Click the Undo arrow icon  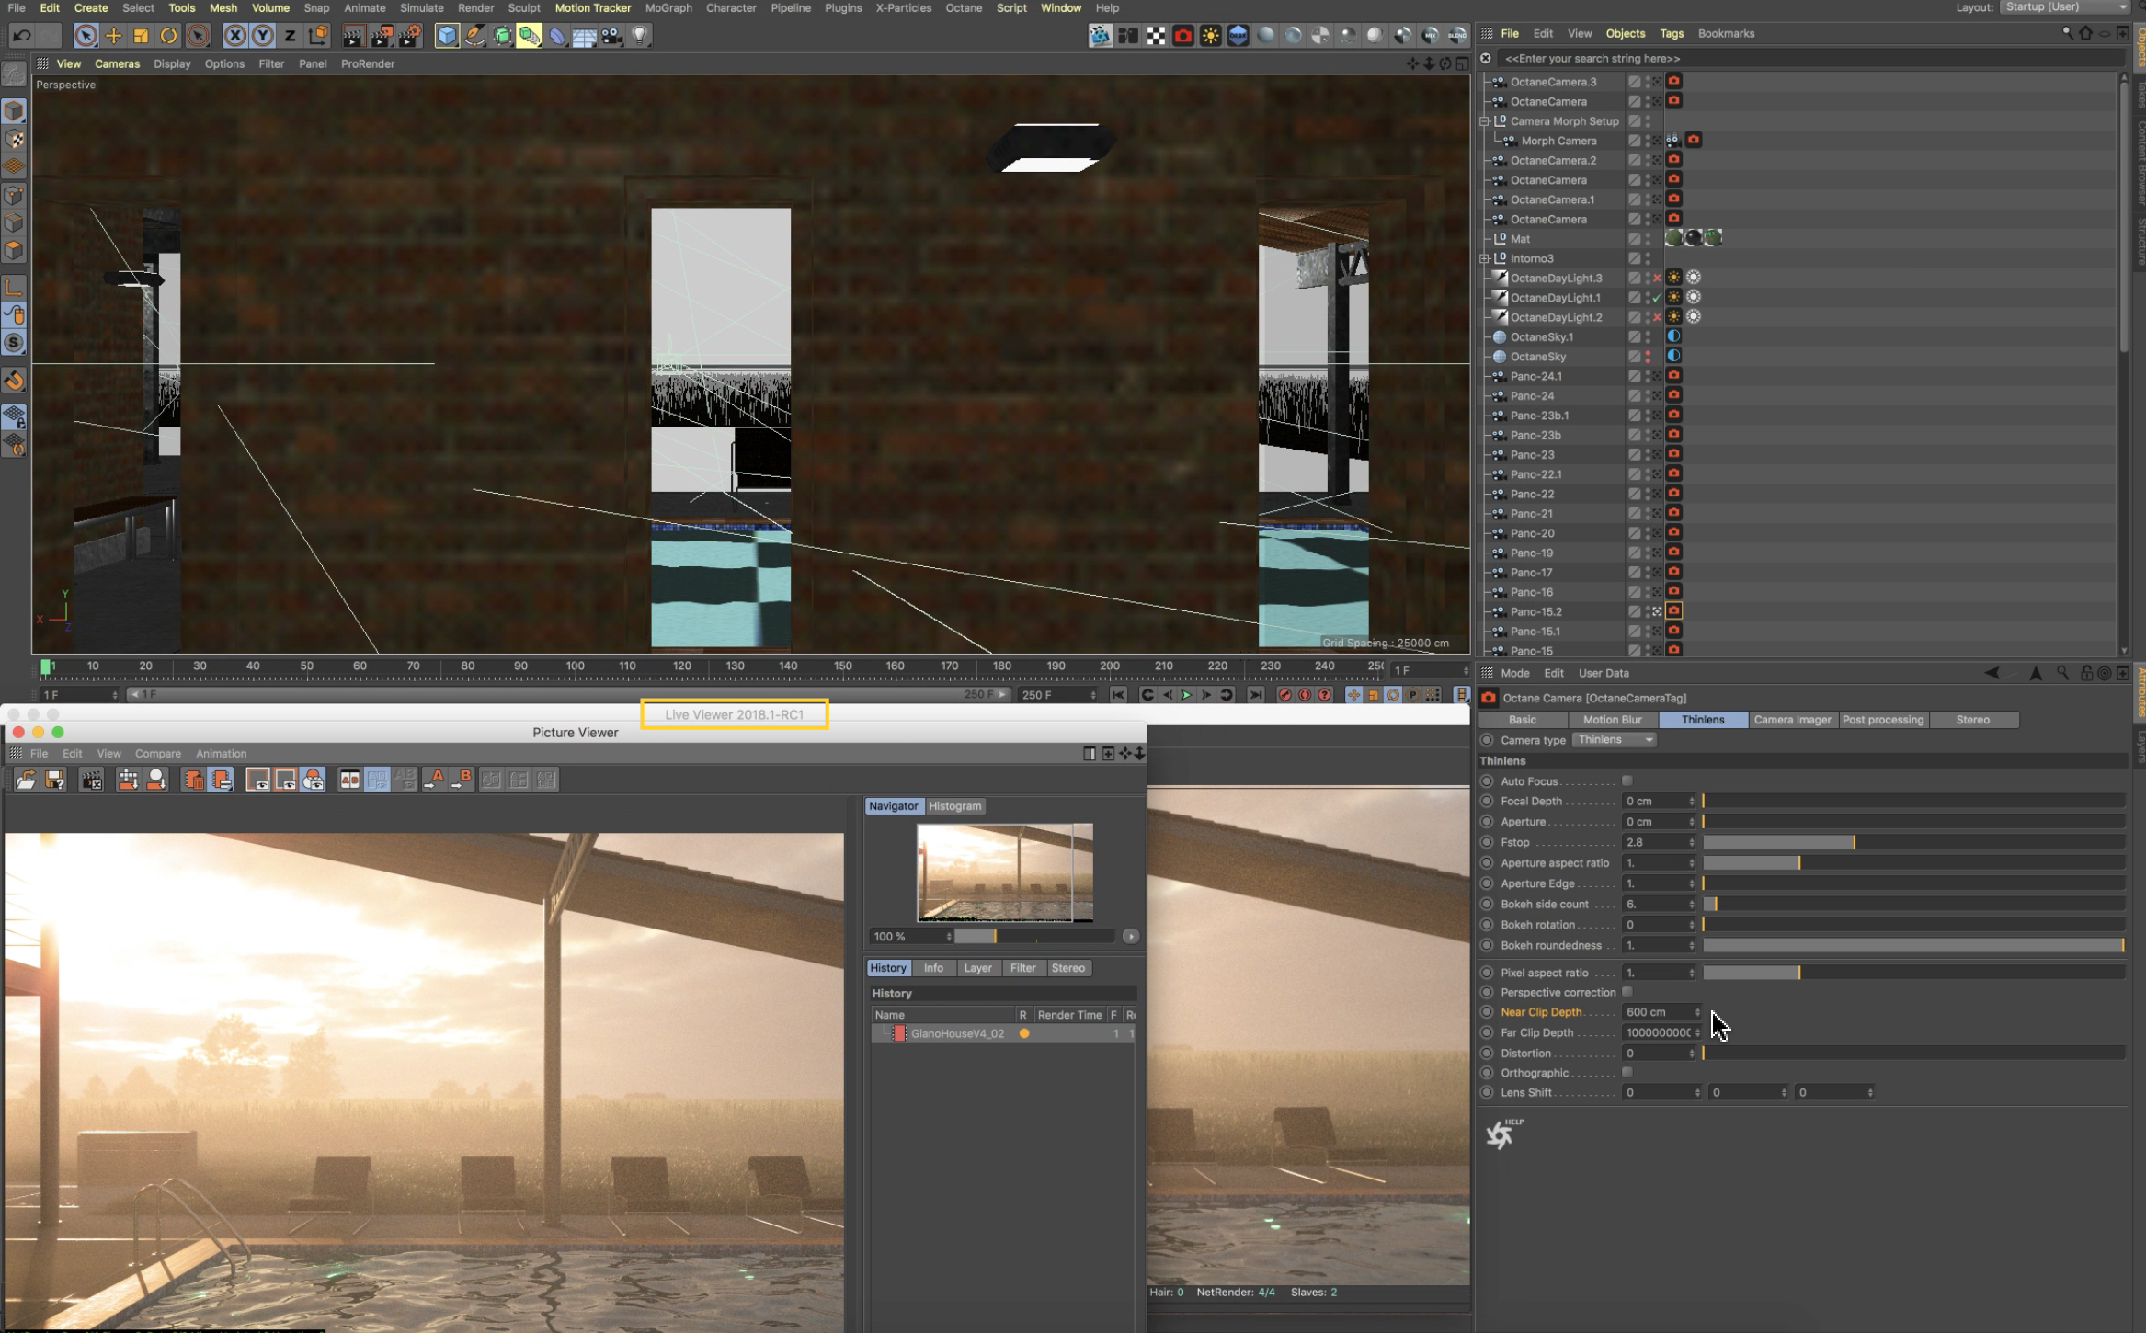[x=22, y=36]
